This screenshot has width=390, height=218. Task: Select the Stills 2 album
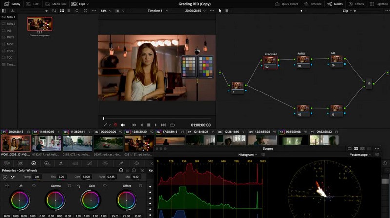(11, 23)
